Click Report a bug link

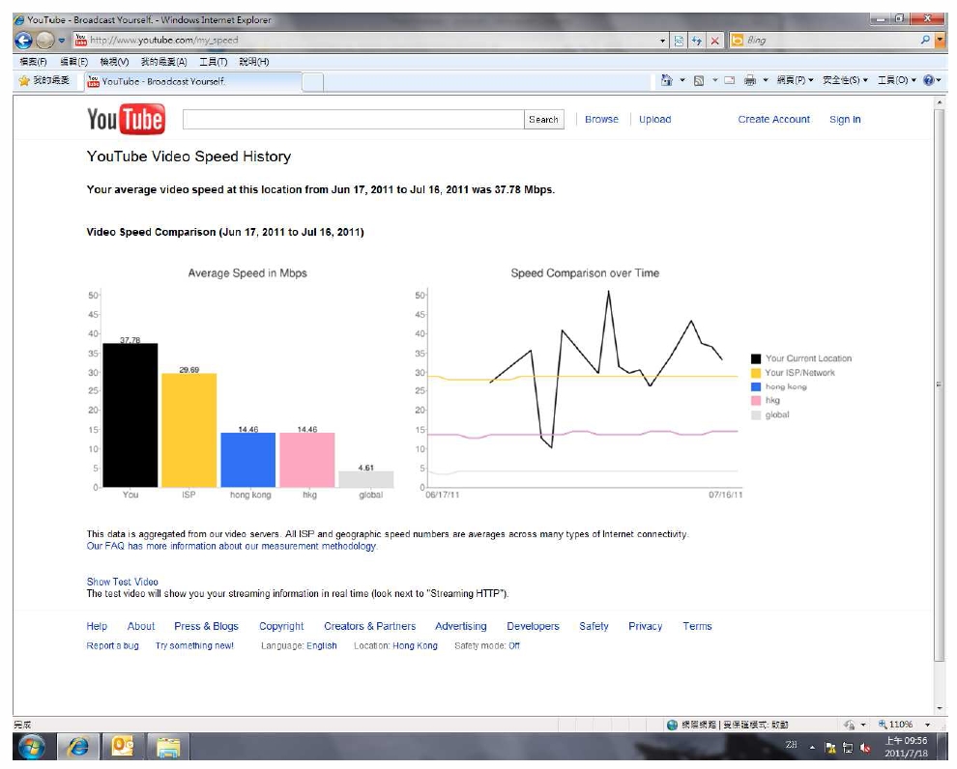click(x=112, y=645)
